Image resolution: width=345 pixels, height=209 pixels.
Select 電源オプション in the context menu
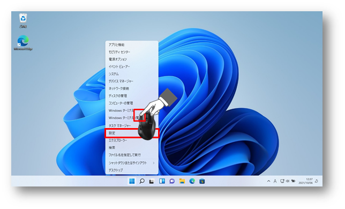(x=132, y=59)
